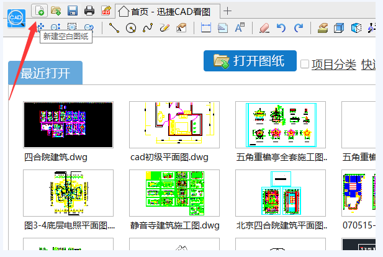
Task: Select the text annotation stamp tool
Action: [181, 28]
